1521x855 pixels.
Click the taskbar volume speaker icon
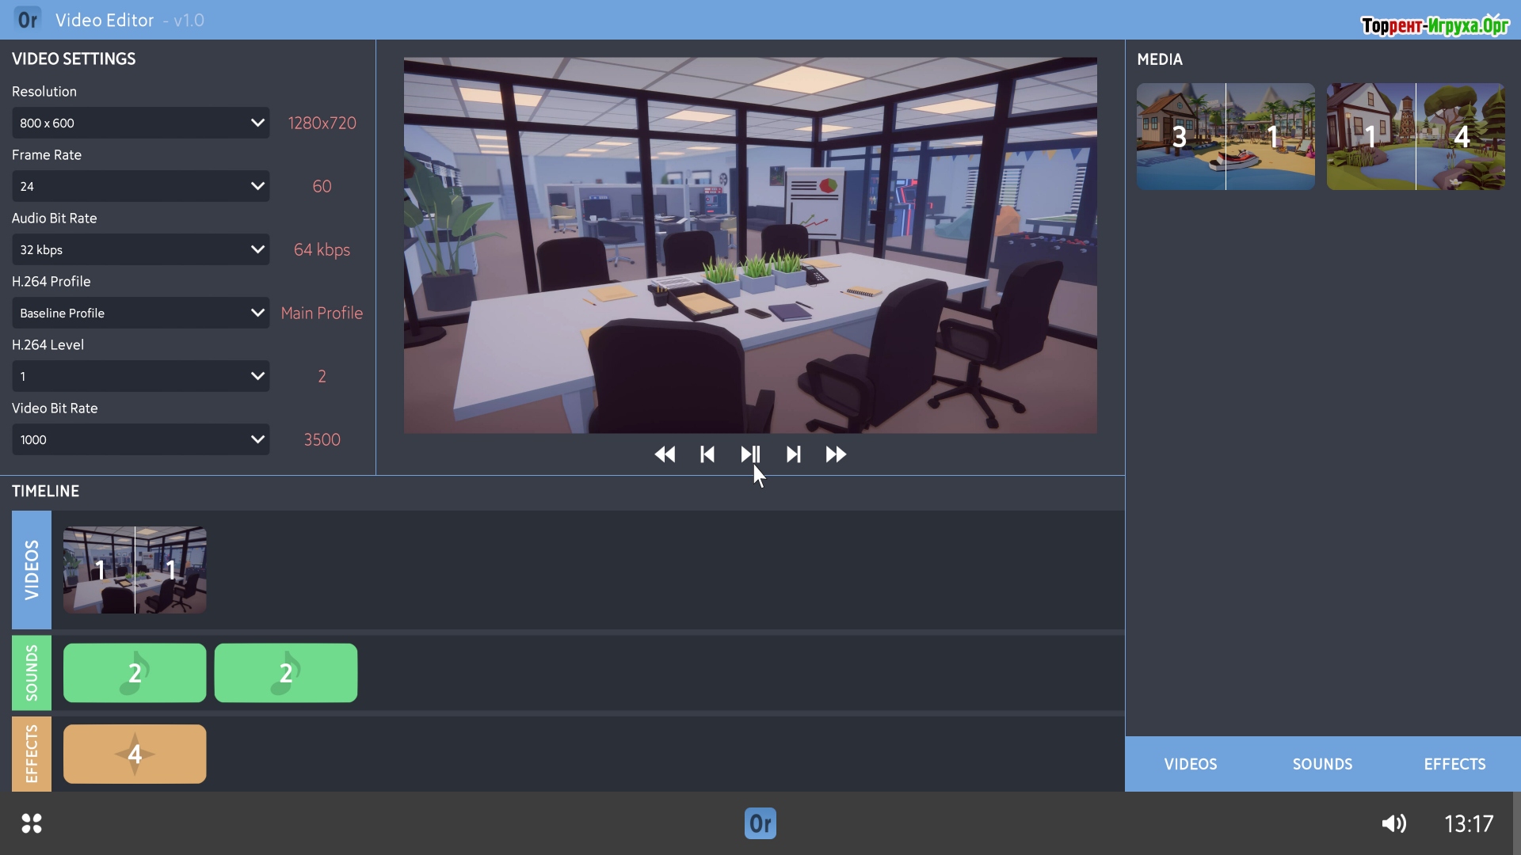tap(1393, 824)
